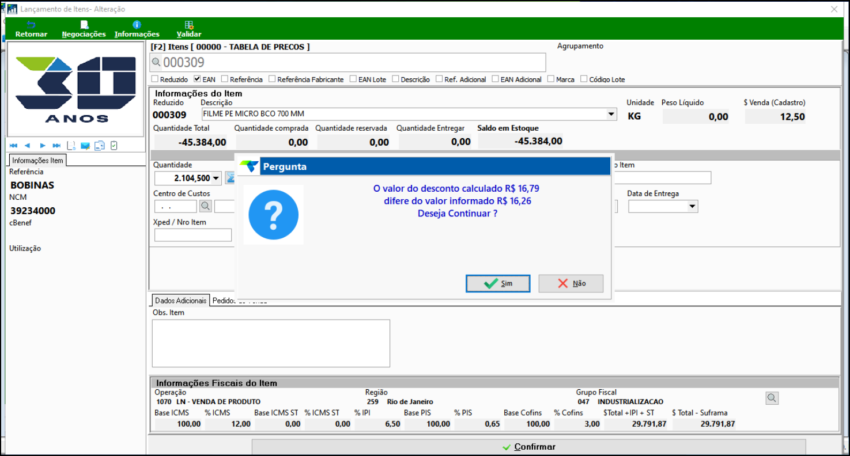Click the NCM value 39234000
The width and height of the screenshot is (850, 456).
[x=33, y=211]
